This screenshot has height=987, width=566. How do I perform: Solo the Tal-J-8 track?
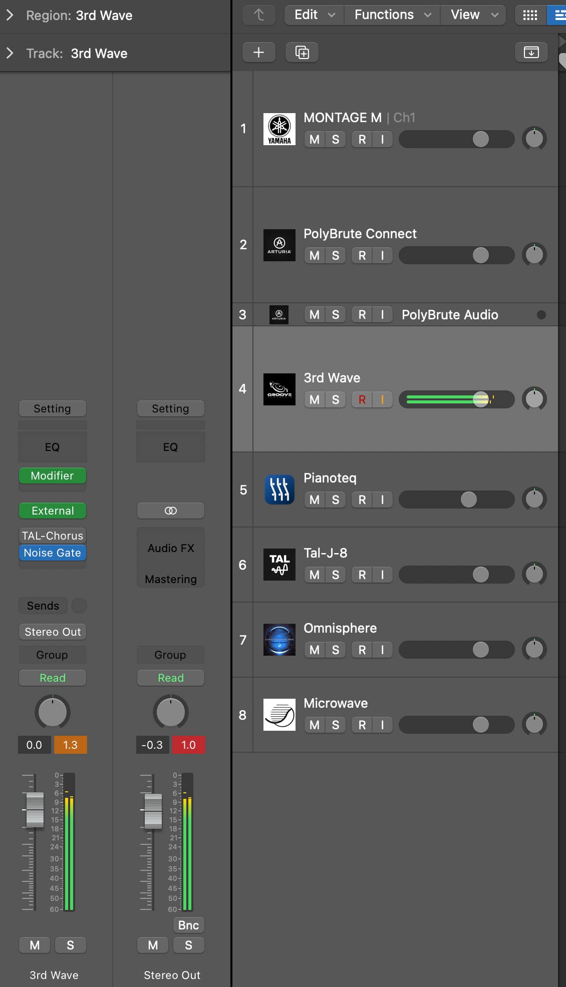click(x=336, y=575)
